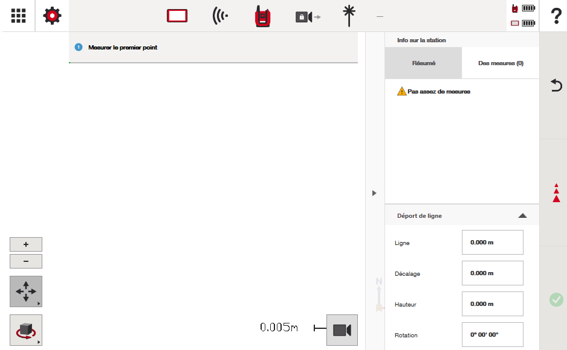Switch to Des mesures (0) tab
The width and height of the screenshot is (567, 350).
pos(500,63)
